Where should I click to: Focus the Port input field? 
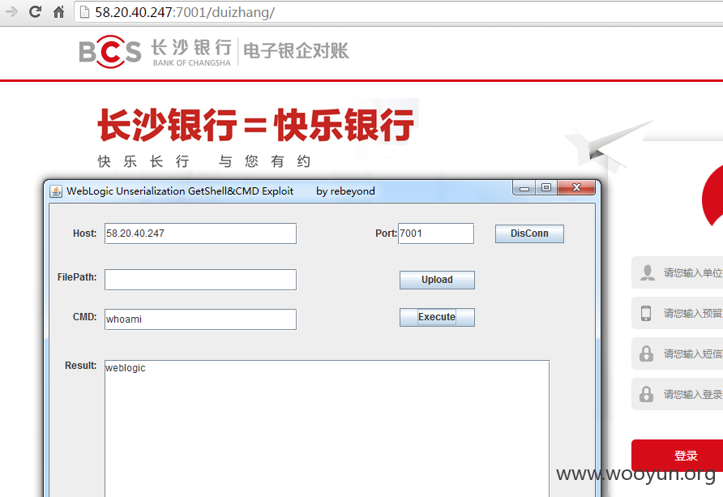point(436,234)
